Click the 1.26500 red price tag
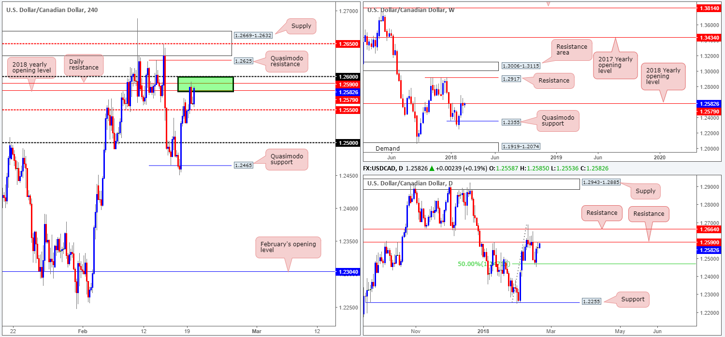 347,43
